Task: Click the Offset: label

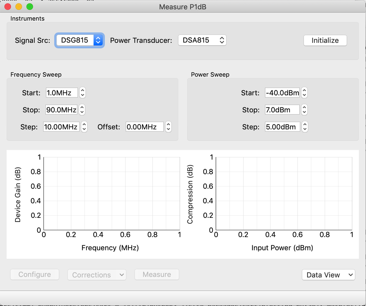Action: [109, 127]
